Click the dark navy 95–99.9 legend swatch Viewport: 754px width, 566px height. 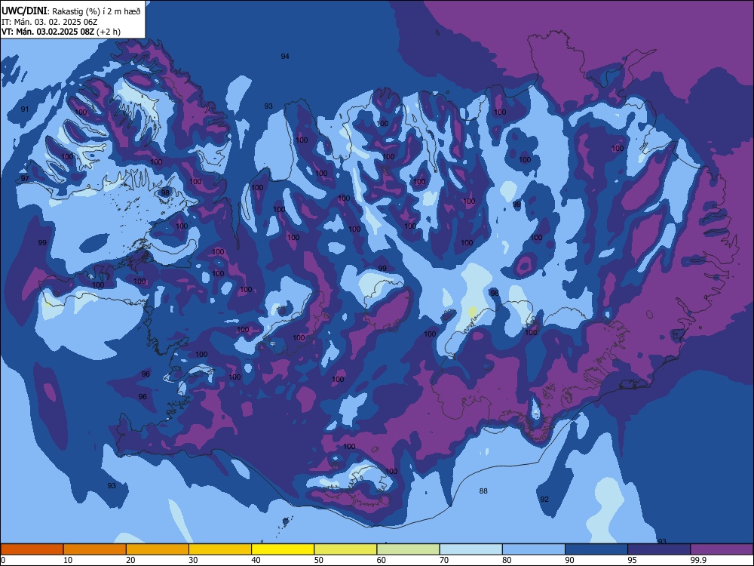click(659, 549)
